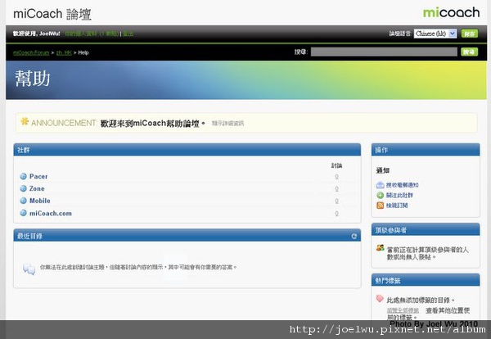Click inside the search input field

pos(384,52)
